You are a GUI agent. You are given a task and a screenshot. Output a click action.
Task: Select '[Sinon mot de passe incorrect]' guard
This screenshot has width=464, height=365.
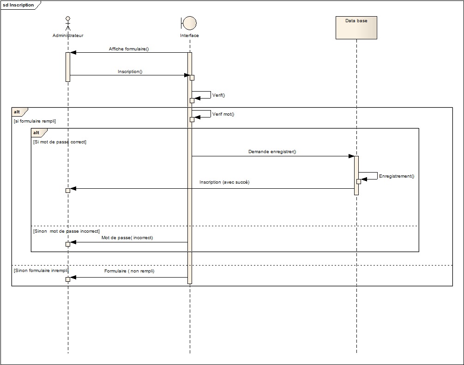[66, 231]
